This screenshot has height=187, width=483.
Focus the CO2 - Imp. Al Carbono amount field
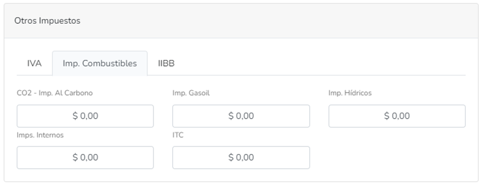(x=85, y=116)
